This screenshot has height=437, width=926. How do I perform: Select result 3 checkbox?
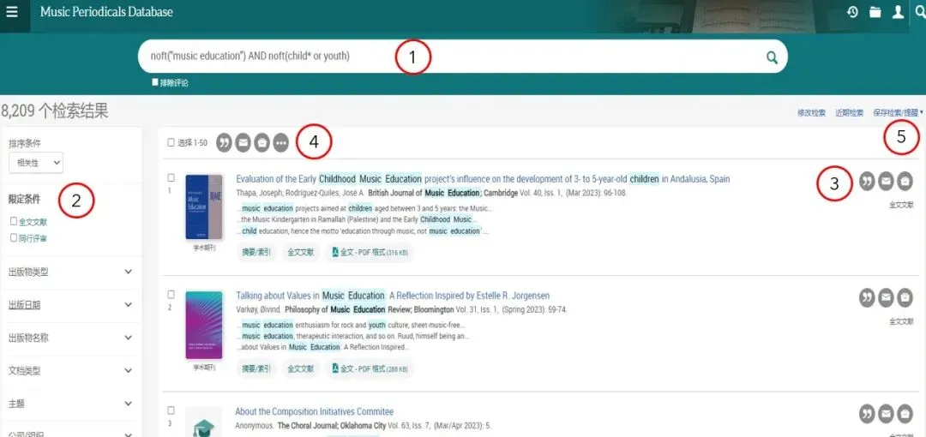pyautogui.click(x=171, y=410)
